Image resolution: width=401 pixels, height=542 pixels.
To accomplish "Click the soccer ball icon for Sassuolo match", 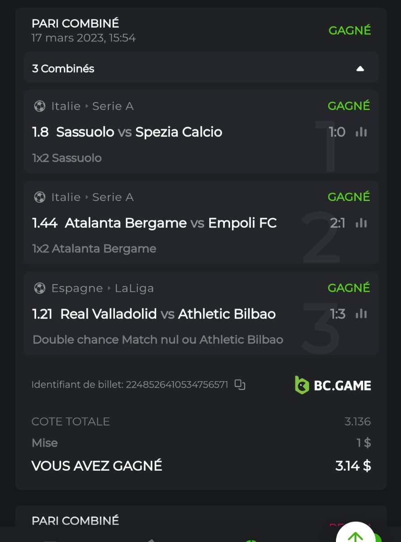I will click(x=40, y=106).
